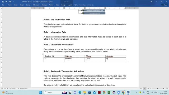The image size is (169, 95).
Task: Click the zoom in plus button
Action: (x=163, y=89)
